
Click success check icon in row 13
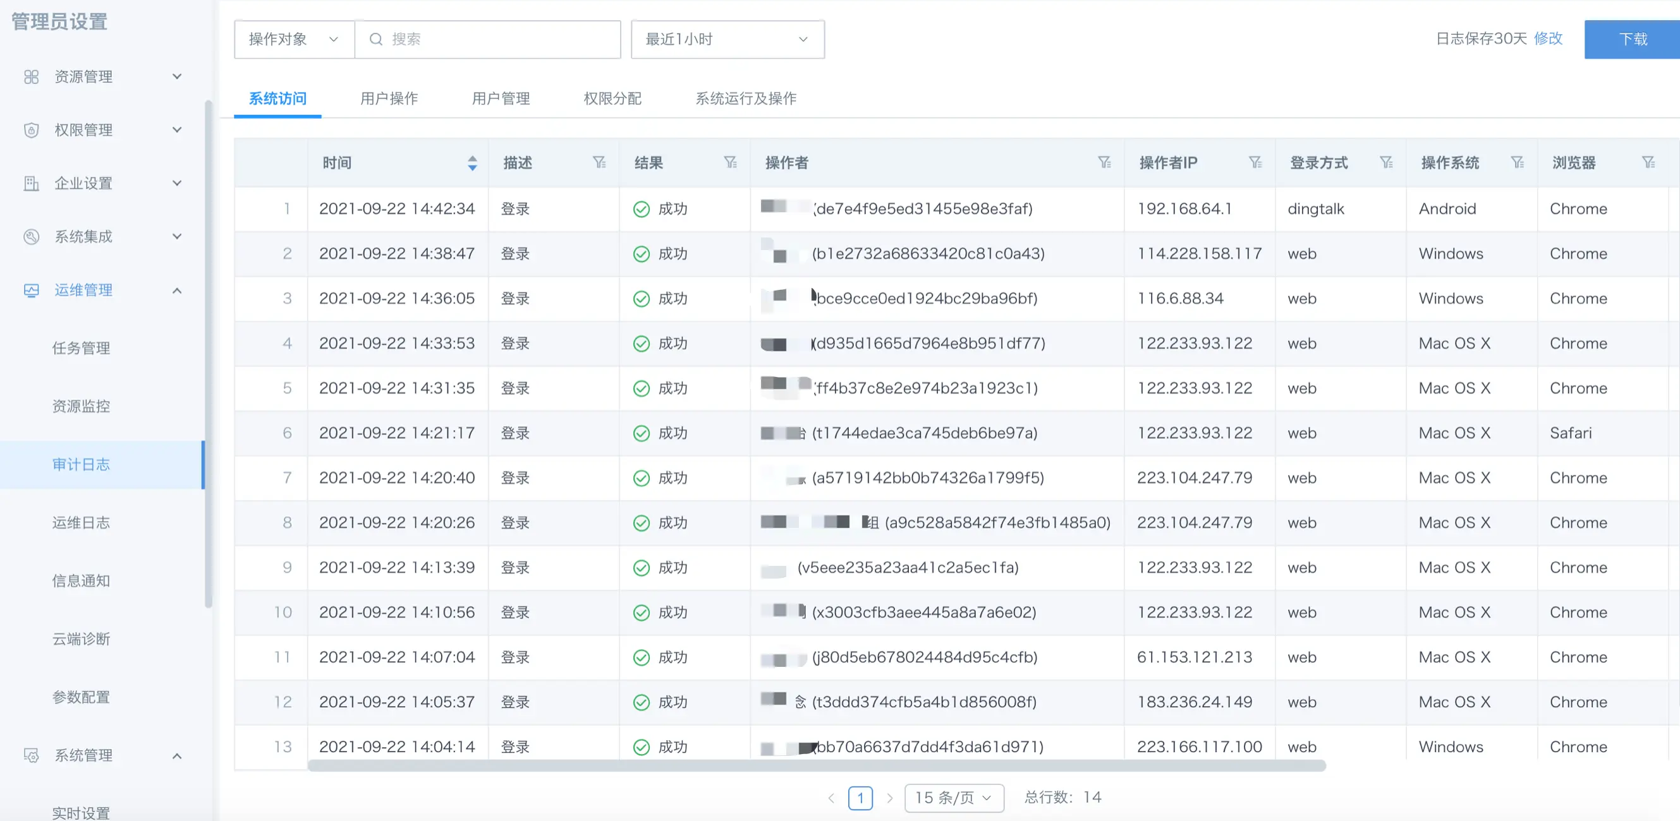[642, 746]
